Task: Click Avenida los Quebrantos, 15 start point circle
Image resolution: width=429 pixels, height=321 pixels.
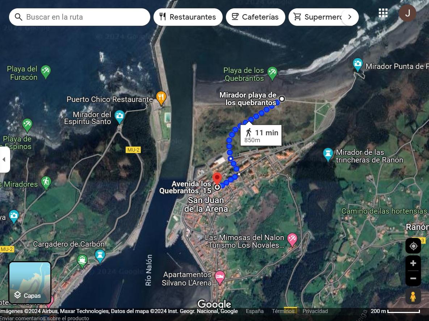Action: pyautogui.click(x=217, y=188)
